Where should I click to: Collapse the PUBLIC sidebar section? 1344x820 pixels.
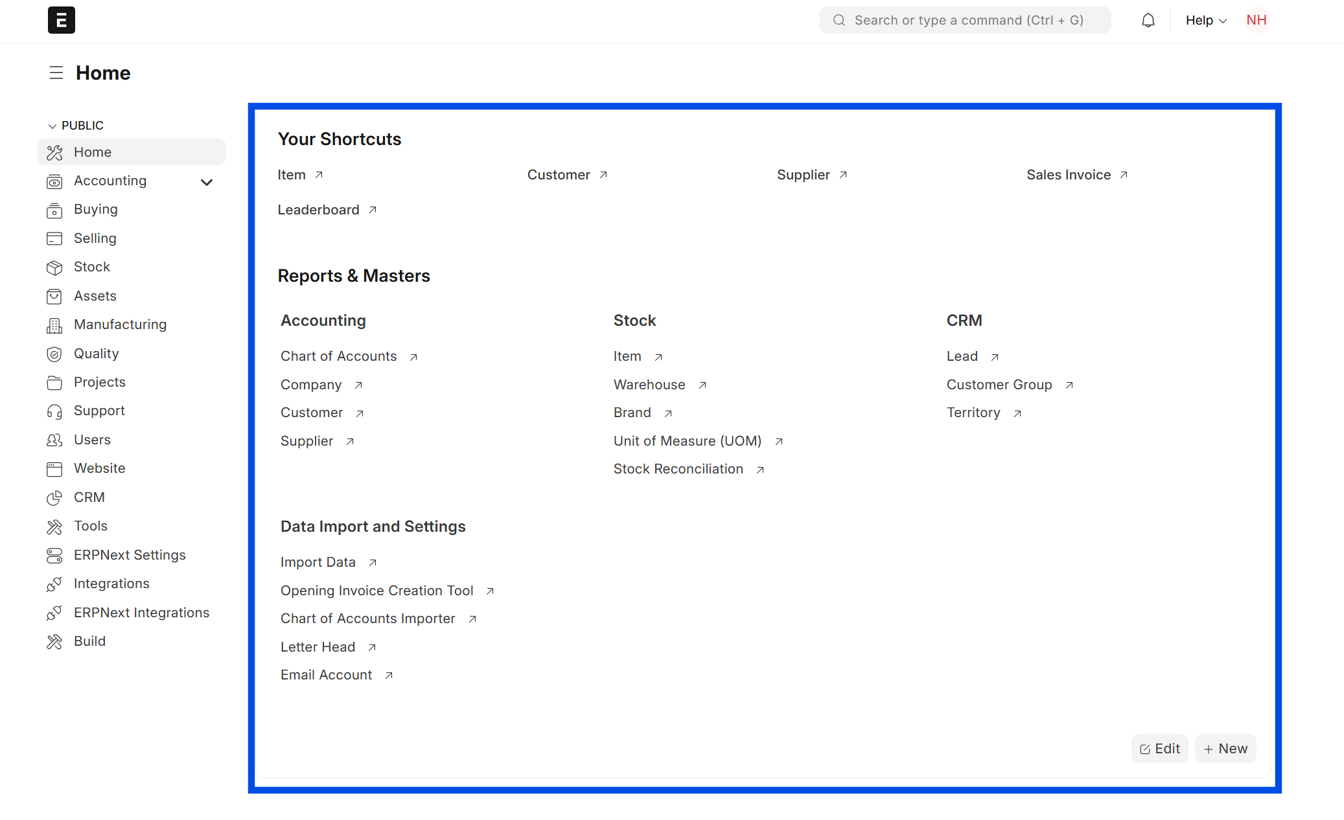pyautogui.click(x=52, y=126)
